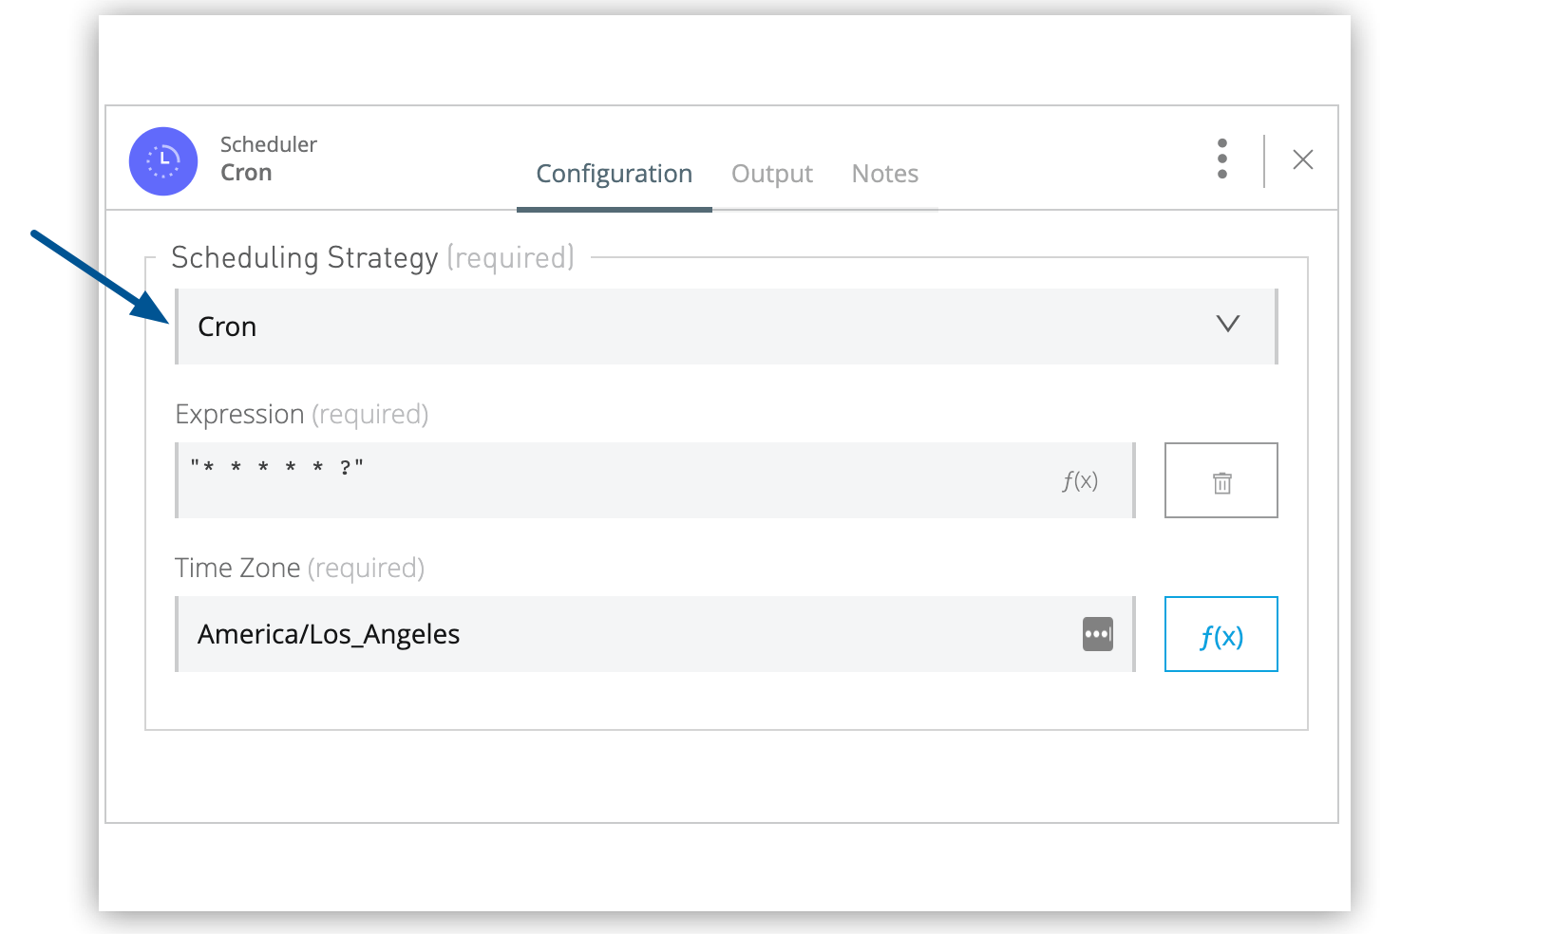This screenshot has height=934, width=1552.
Task: Switch to the Output tab
Action: tap(771, 174)
